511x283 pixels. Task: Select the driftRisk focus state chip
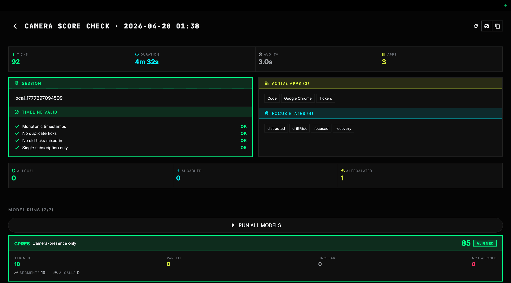click(x=299, y=129)
